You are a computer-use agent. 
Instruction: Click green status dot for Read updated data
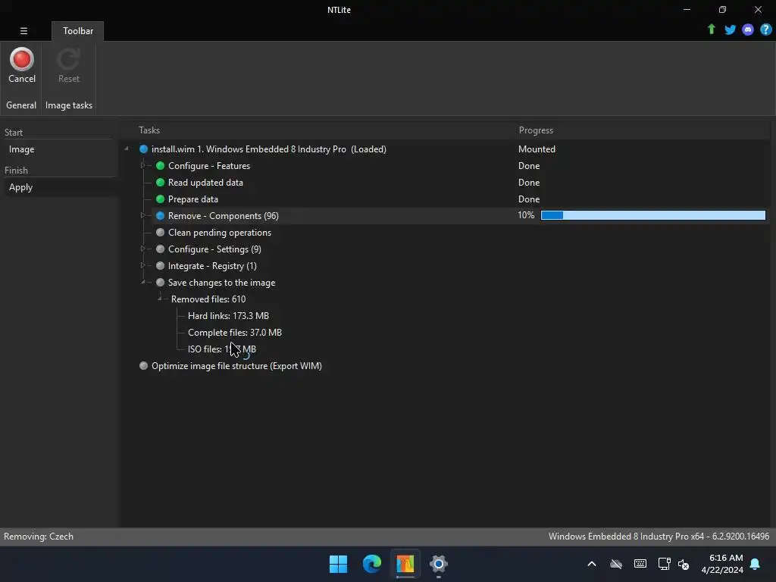pyautogui.click(x=161, y=183)
